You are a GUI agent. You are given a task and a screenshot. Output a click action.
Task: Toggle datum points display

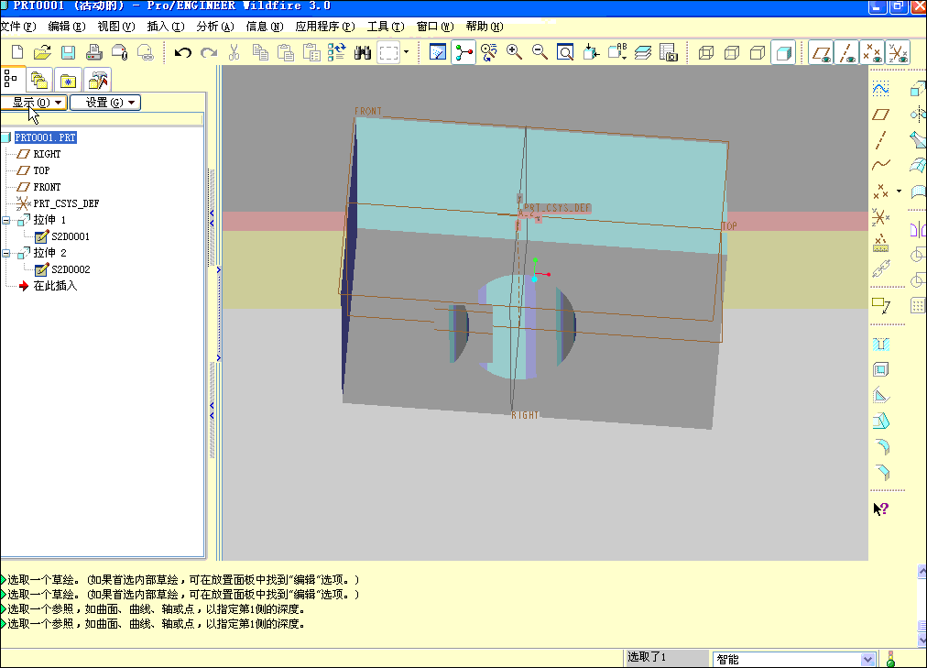(x=872, y=52)
